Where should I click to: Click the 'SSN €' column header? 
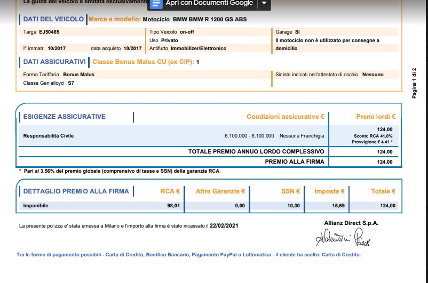pyautogui.click(x=290, y=191)
